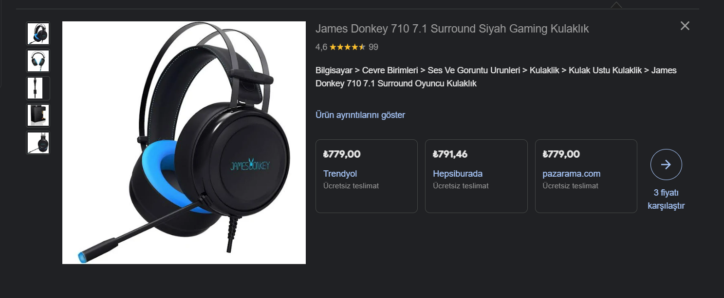Click the star rating icons
The image size is (724, 298).
coord(347,47)
